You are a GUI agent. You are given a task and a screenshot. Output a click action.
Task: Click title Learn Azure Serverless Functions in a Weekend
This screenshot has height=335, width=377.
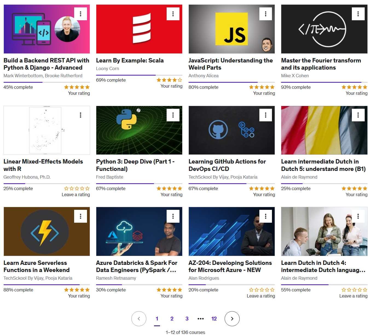(37, 266)
